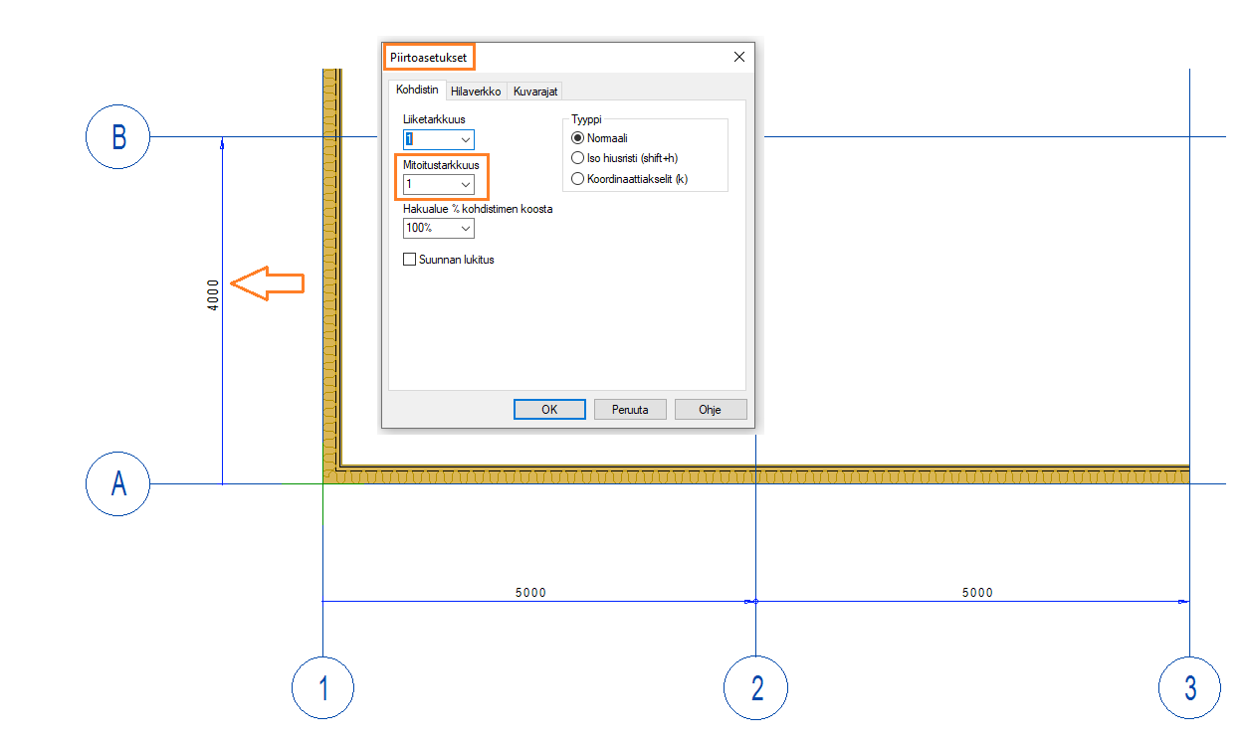Enable the Suunnan lukitus checkbox
The height and width of the screenshot is (747, 1248).
pos(409,260)
